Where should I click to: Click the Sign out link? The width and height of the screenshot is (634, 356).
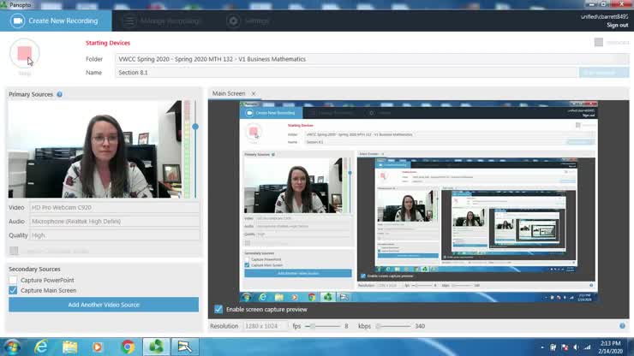pos(617,25)
